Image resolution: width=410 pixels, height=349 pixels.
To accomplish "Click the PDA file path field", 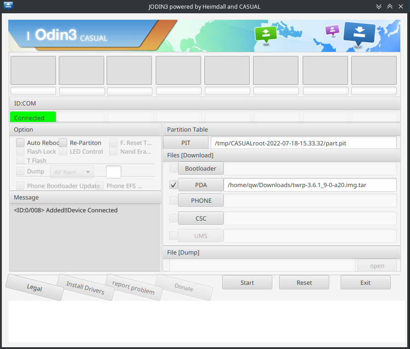I will 310,185.
